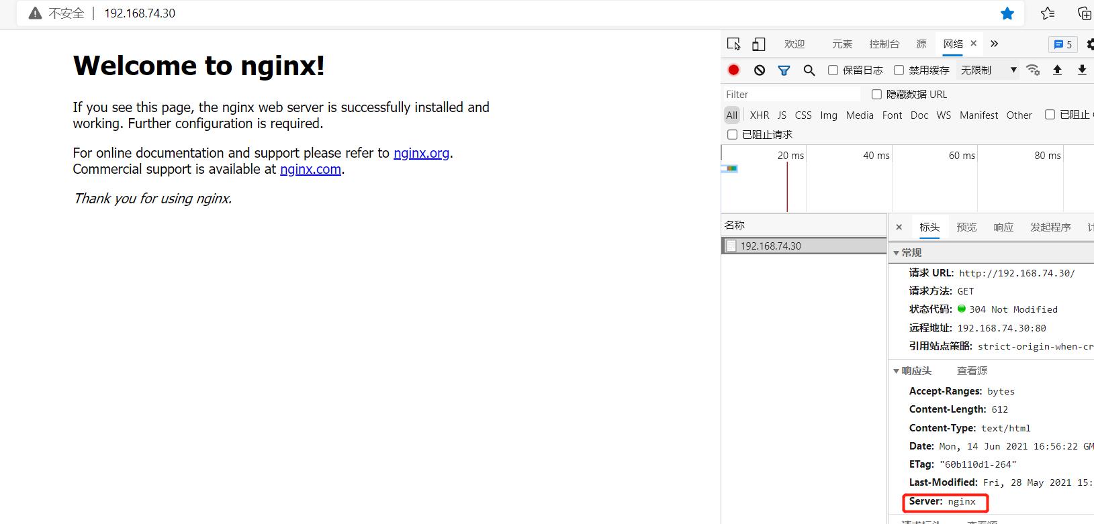Filter requests by JS
Image resolution: width=1094 pixels, height=524 pixels.
coord(782,115)
